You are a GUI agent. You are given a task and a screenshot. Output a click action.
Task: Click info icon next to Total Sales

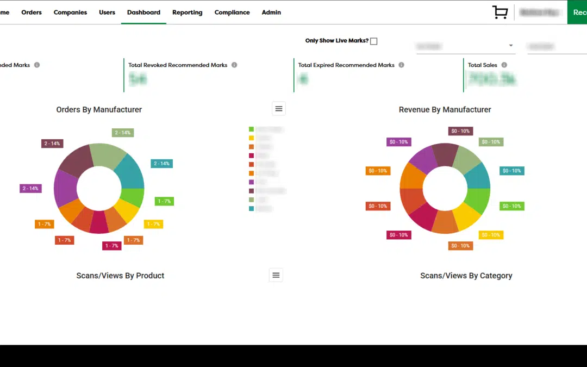tap(504, 65)
